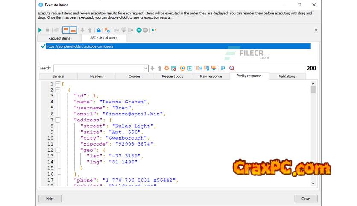Click the play with question mark icon
The width and height of the screenshot is (357, 206).
pos(154,30)
